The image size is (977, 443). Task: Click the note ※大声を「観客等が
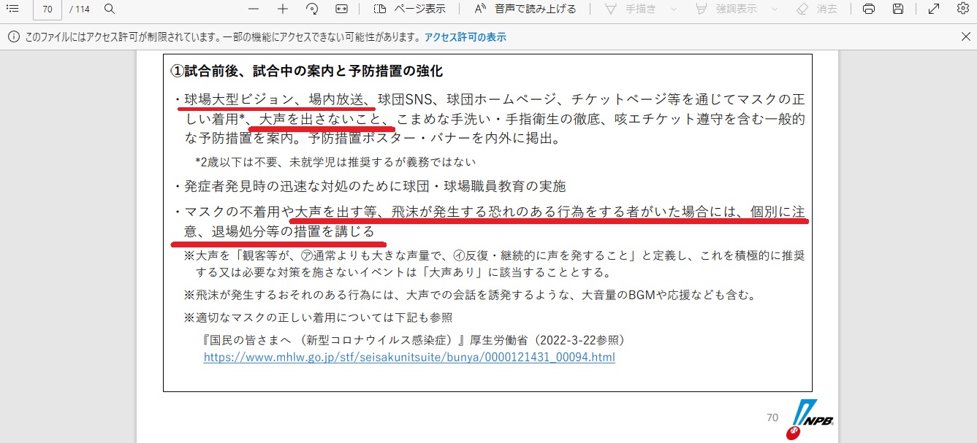click(494, 263)
